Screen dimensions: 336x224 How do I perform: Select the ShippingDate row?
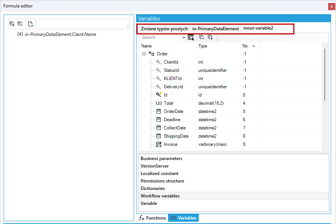[230, 136]
